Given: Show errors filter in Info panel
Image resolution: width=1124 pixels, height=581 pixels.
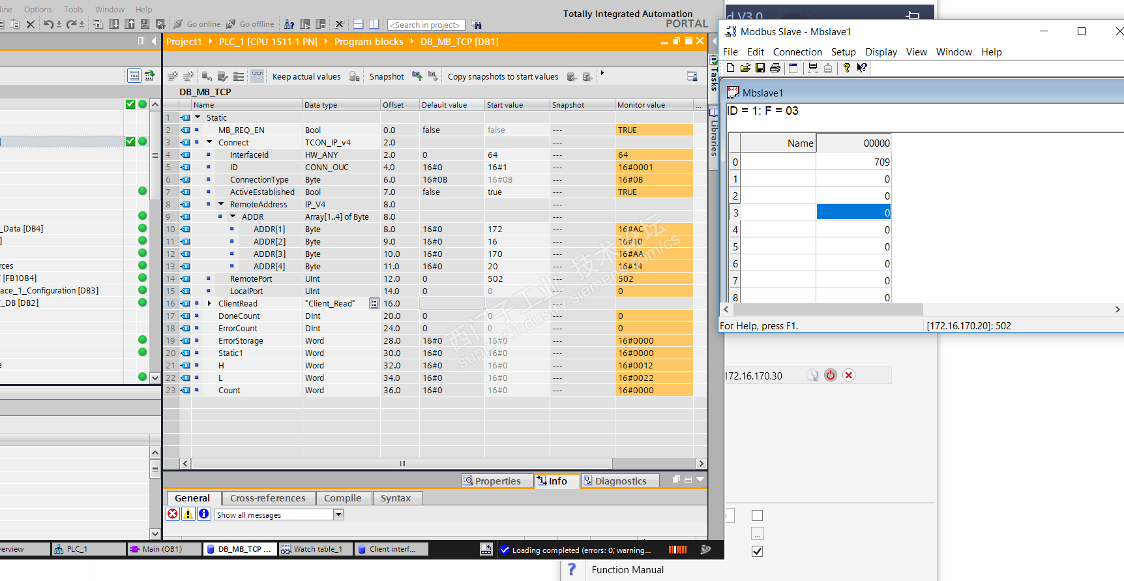Looking at the screenshot, I should click(x=173, y=514).
